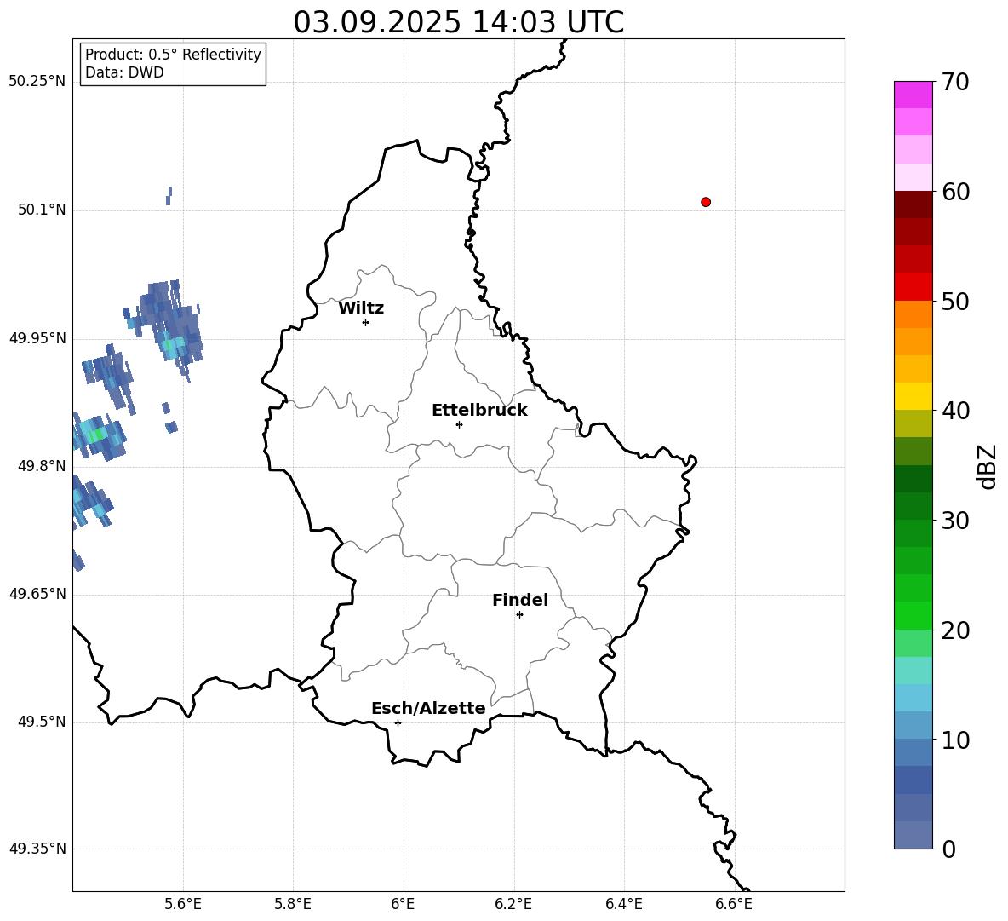Screen dimensions: 1008x921
Task: Click the Findel station cross marker
Action: click(519, 615)
